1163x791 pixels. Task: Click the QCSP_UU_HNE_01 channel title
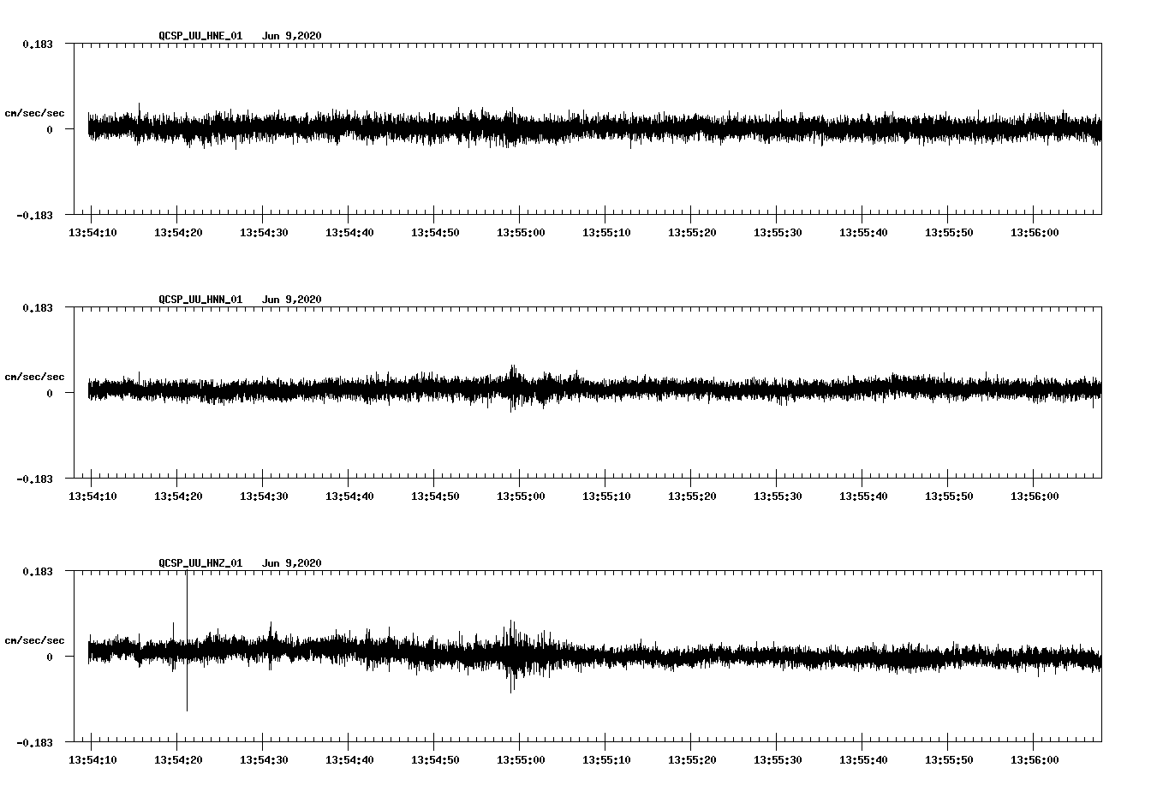pos(200,36)
